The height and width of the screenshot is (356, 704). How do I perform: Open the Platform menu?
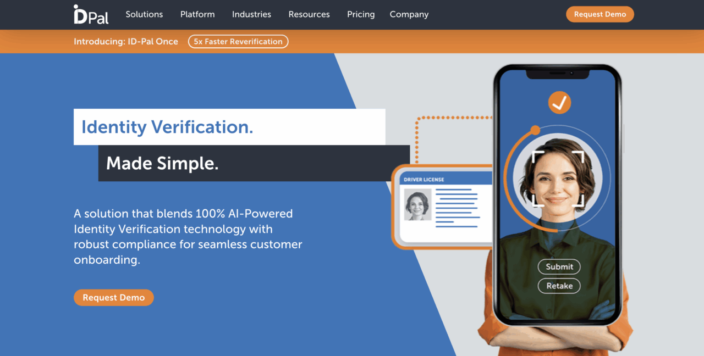pos(197,14)
